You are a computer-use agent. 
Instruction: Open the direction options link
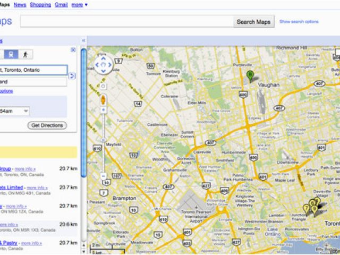[6, 91]
